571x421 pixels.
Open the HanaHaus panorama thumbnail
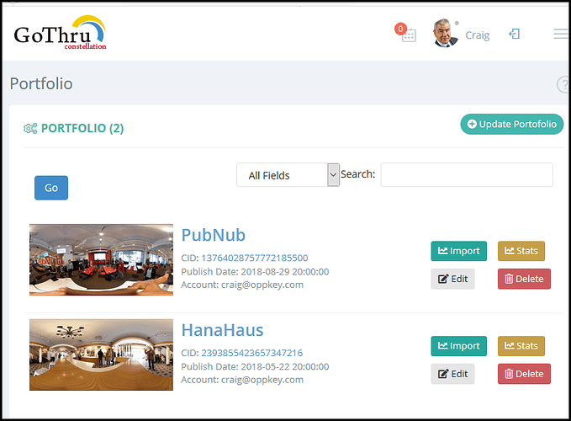coord(101,354)
